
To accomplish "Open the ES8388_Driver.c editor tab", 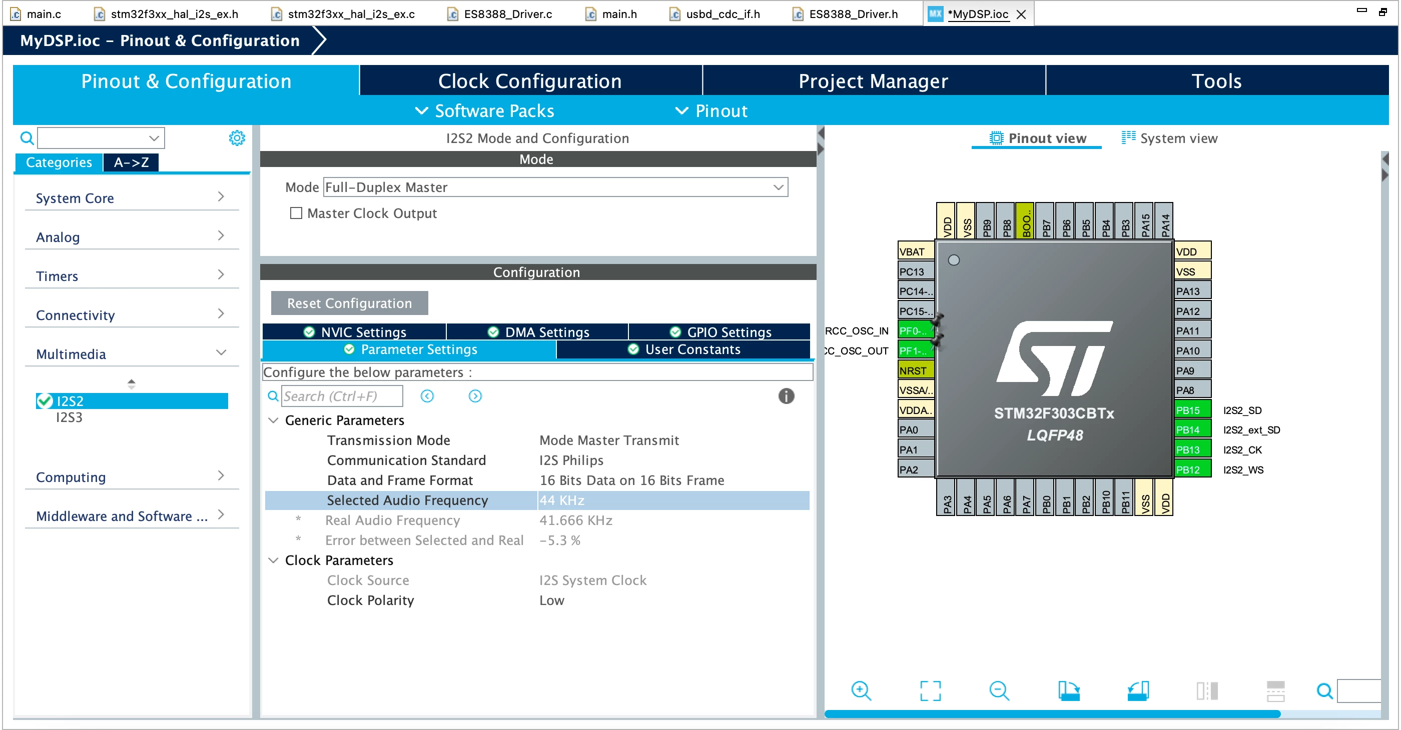I will pos(500,14).
